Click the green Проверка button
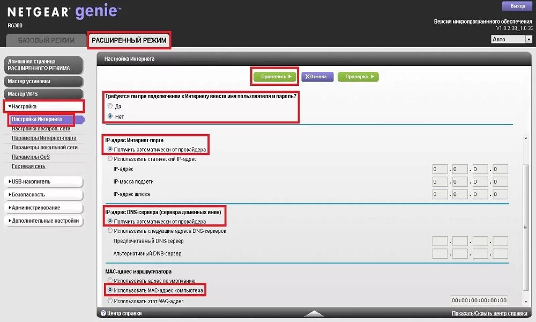This screenshot has height=322, width=536. point(358,77)
